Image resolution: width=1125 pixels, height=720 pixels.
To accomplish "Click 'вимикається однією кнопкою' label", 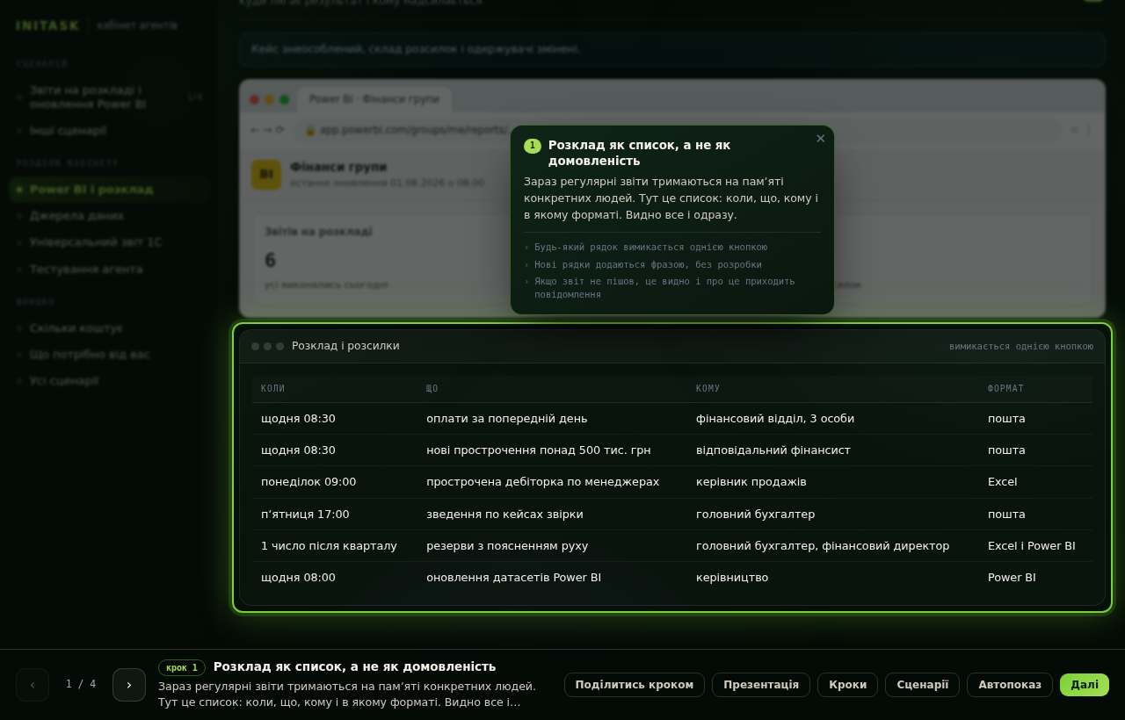I will pyautogui.click(x=1021, y=347).
